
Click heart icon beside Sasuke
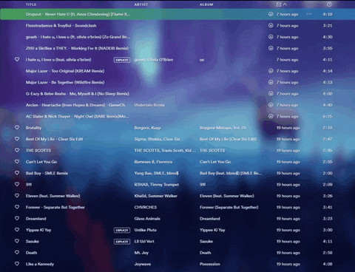pos(17,241)
